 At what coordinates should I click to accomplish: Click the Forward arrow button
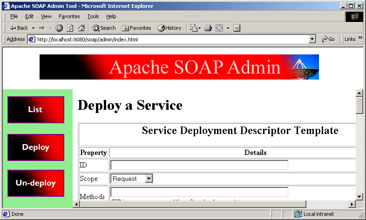(x=42, y=28)
